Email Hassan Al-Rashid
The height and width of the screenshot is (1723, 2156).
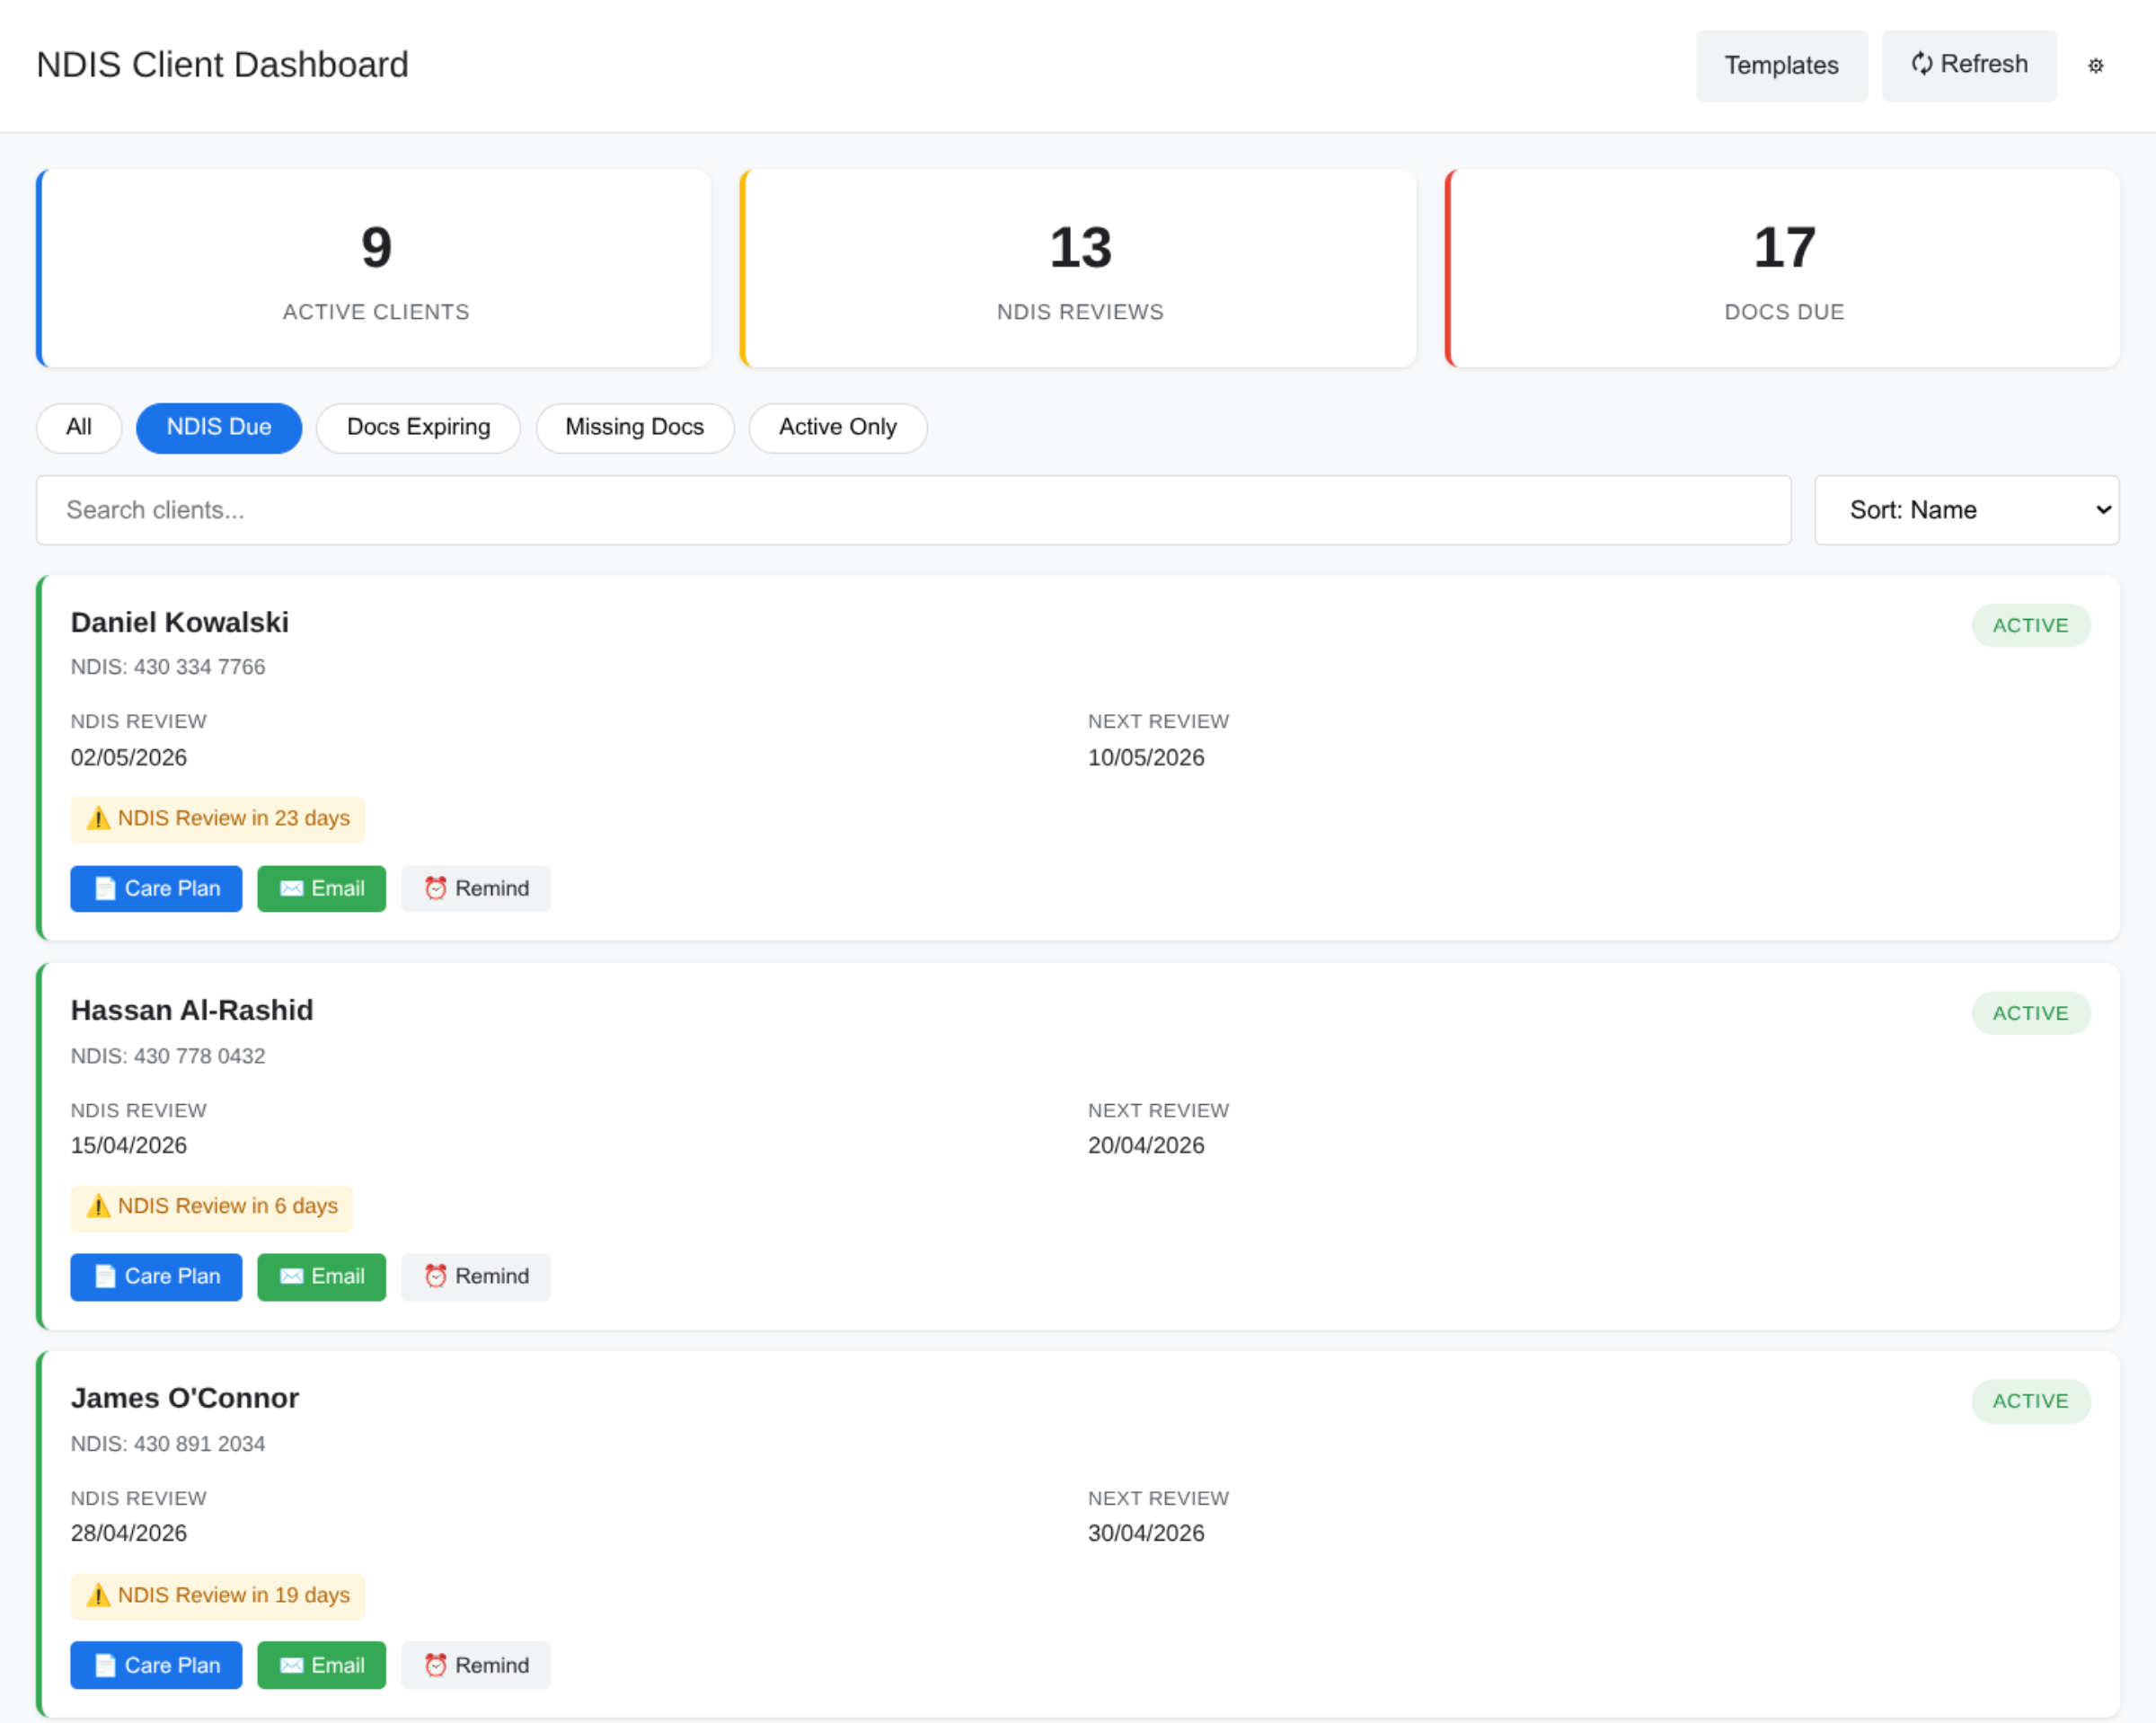coord(321,1276)
